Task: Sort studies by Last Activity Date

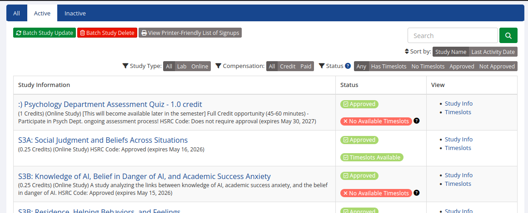Action: pyautogui.click(x=493, y=52)
